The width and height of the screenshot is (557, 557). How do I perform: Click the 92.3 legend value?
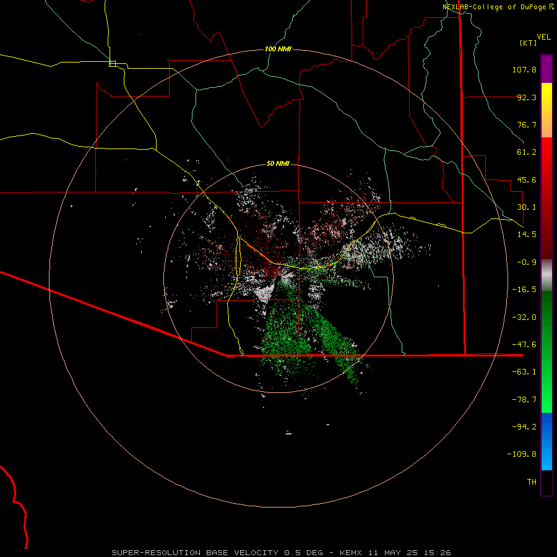[527, 97]
